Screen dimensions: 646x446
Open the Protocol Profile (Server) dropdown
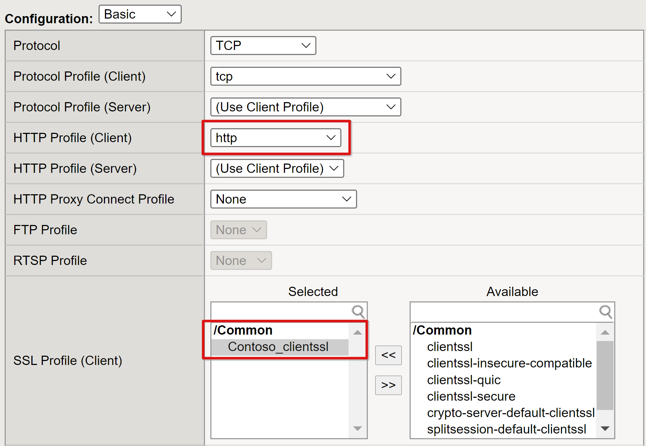click(305, 107)
